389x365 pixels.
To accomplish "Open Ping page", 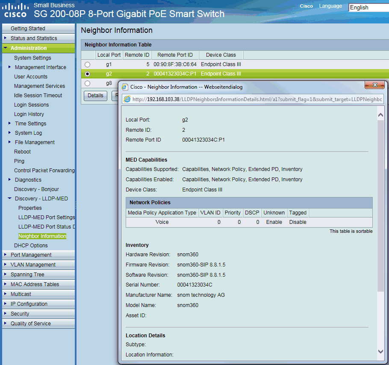I will click(19, 161).
